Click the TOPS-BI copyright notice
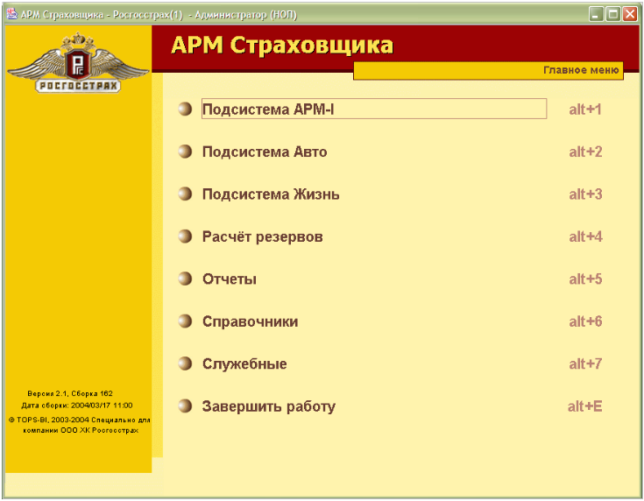The image size is (644, 501). click(79, 425)
